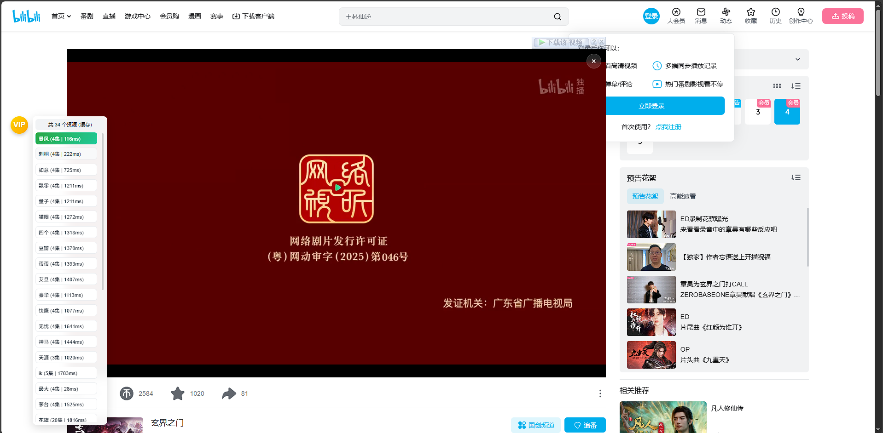Open the 动态 feed icon
This screenshot has width=883, height=433.
point(726,13)
